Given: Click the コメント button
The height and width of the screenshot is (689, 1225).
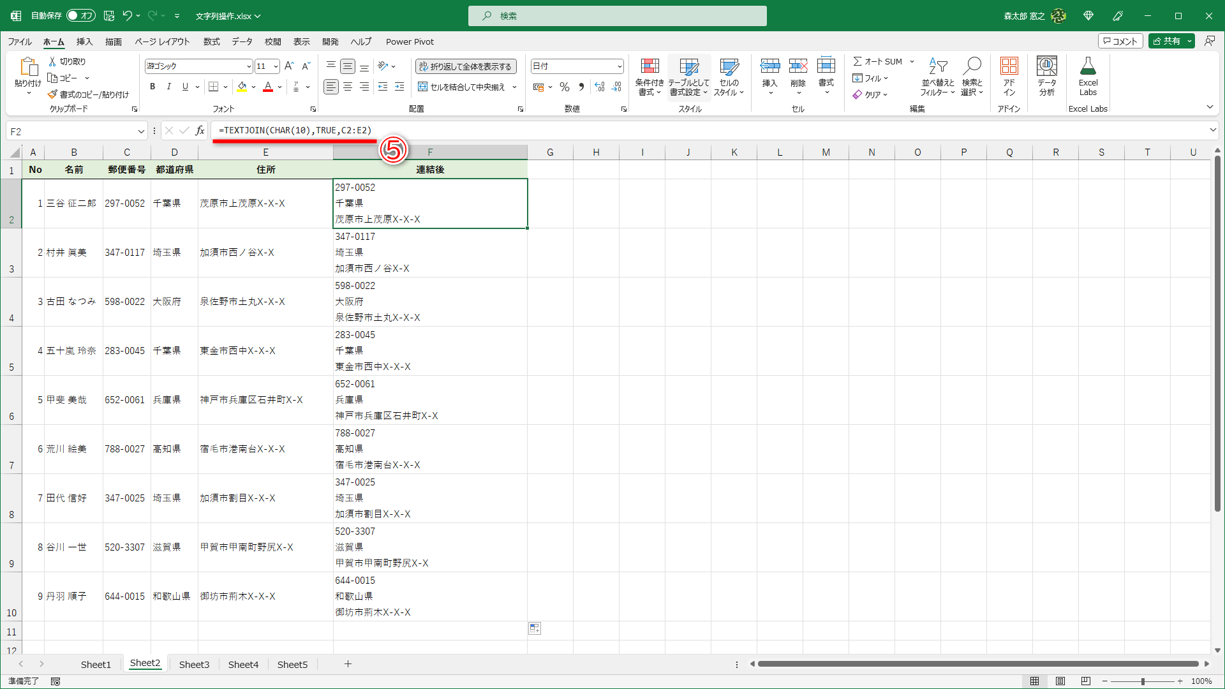Looking at the screenshot, I should [x=1120, y=41].
